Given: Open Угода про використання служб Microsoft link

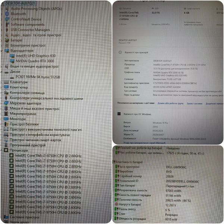Looking at the screenshot, I should tap(144, 143).
